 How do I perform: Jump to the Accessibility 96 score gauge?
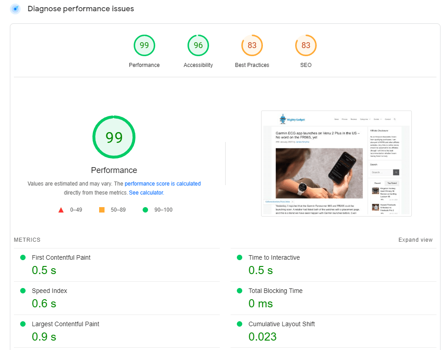(198, 45)
